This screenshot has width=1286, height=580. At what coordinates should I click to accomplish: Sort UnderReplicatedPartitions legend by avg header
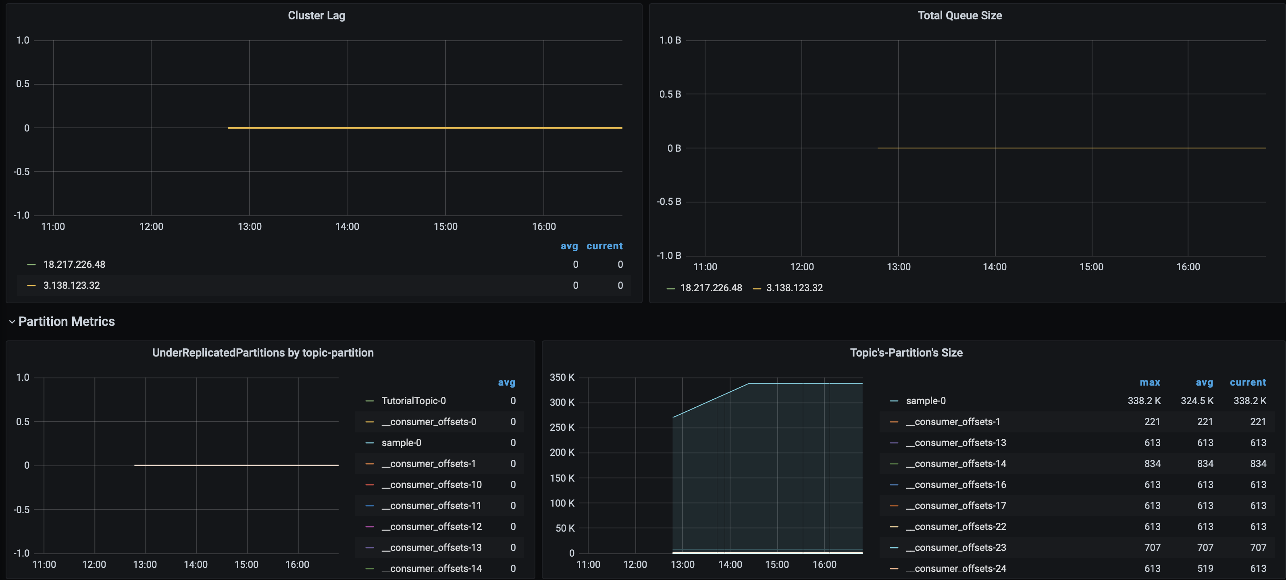[x=506, y=382]
